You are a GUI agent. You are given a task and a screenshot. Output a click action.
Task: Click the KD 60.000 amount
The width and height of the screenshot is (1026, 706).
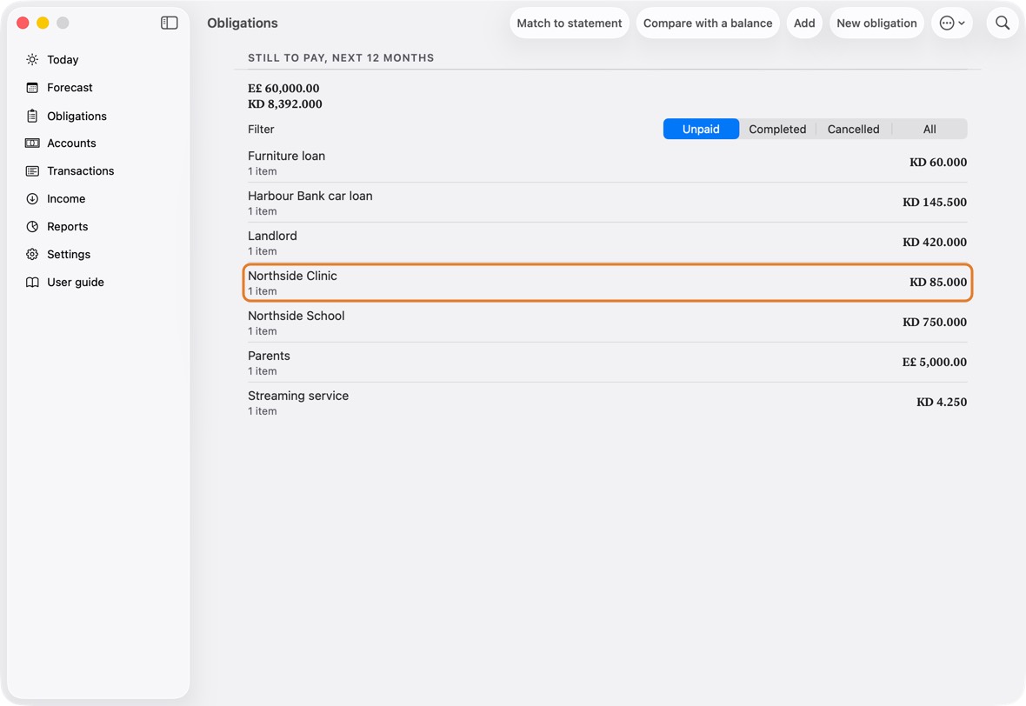pos(938,163)
